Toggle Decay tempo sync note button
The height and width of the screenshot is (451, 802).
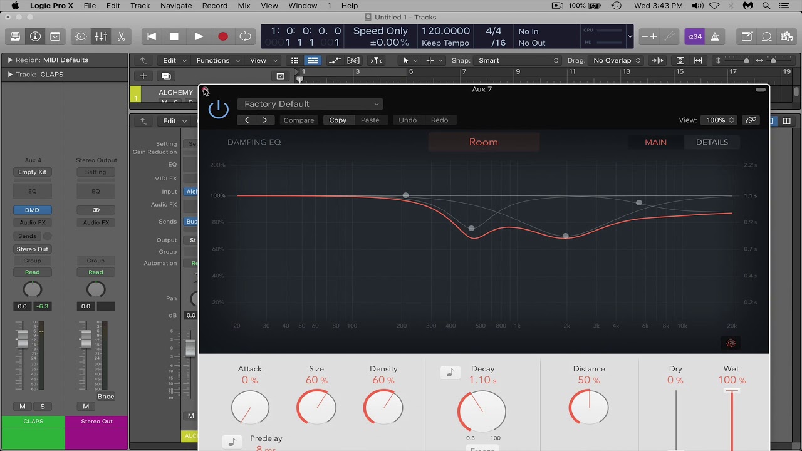tap(450, 373)
